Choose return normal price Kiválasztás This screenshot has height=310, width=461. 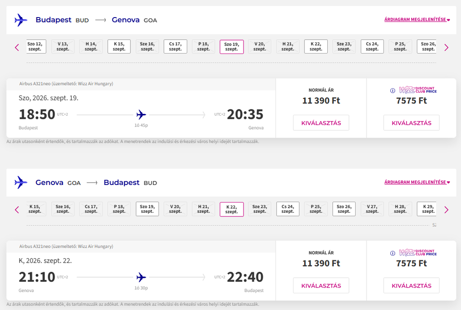(x=321, y=285)
